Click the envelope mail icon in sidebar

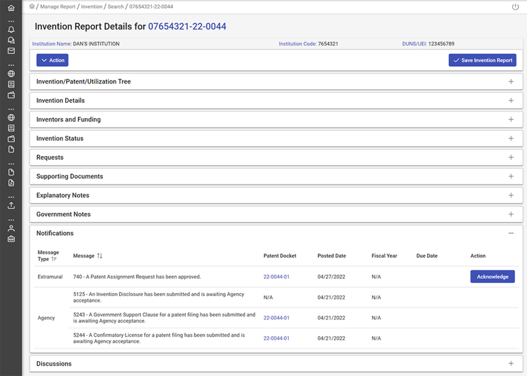(11, 51)
